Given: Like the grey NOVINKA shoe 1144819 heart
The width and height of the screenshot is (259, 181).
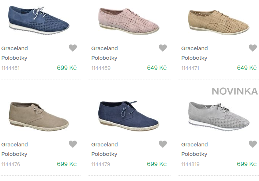Looking at the screenshot, I should click(x=253, y=144).
